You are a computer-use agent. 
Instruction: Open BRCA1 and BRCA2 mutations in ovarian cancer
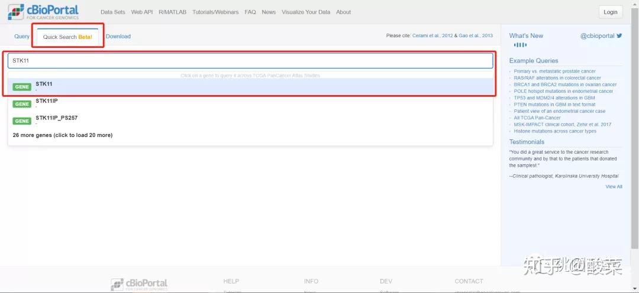[x=565, y=84]
